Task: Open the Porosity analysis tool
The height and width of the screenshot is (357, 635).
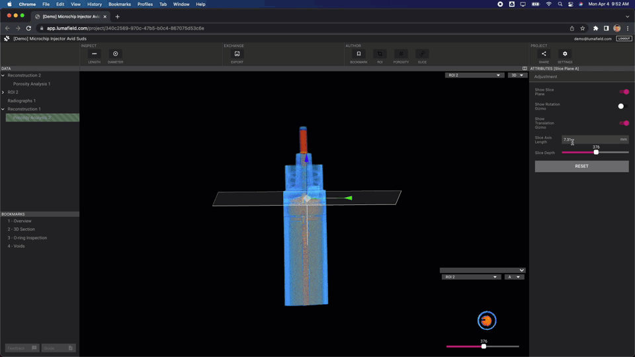Action: click(401, 54)
